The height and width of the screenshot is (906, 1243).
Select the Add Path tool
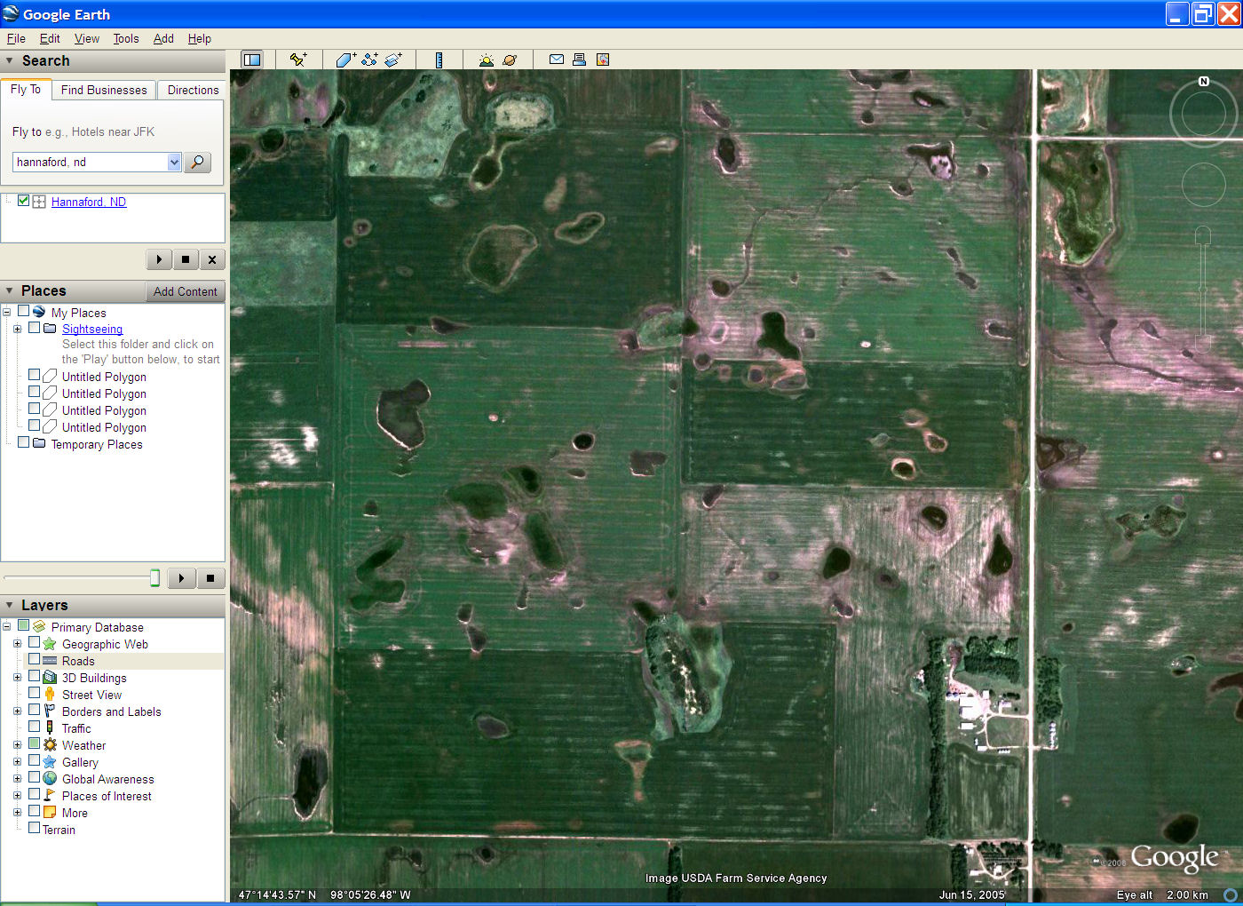[369, 60]
